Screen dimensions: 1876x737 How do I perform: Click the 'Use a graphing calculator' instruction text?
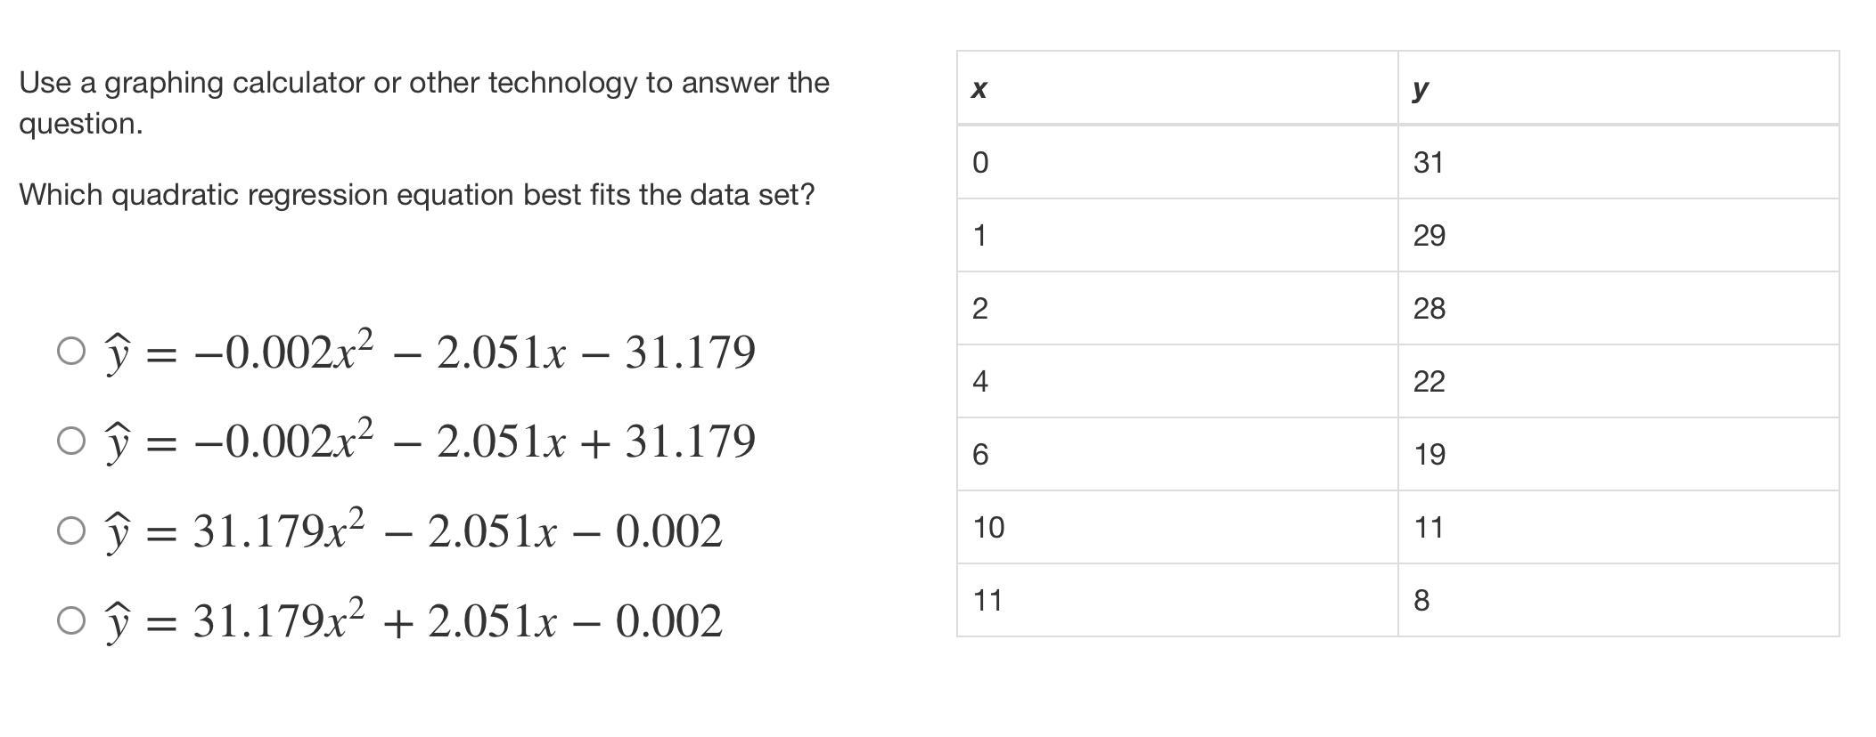(x=424, y=102)
